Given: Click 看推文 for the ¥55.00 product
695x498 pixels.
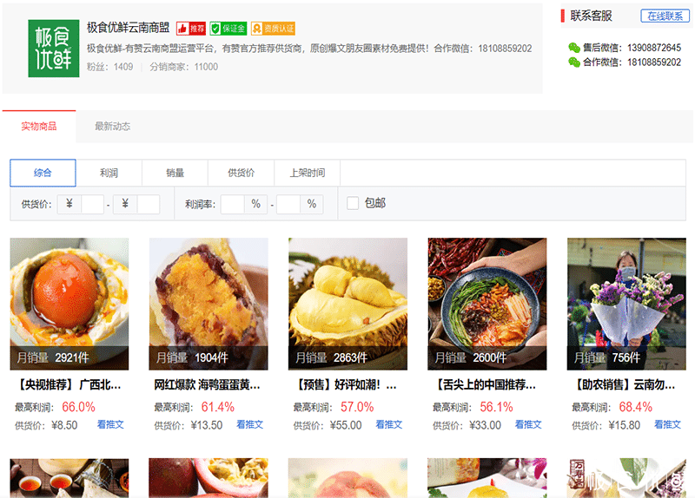Looking at the screenshot, I should pyautogui.click(x=388, y=424).
